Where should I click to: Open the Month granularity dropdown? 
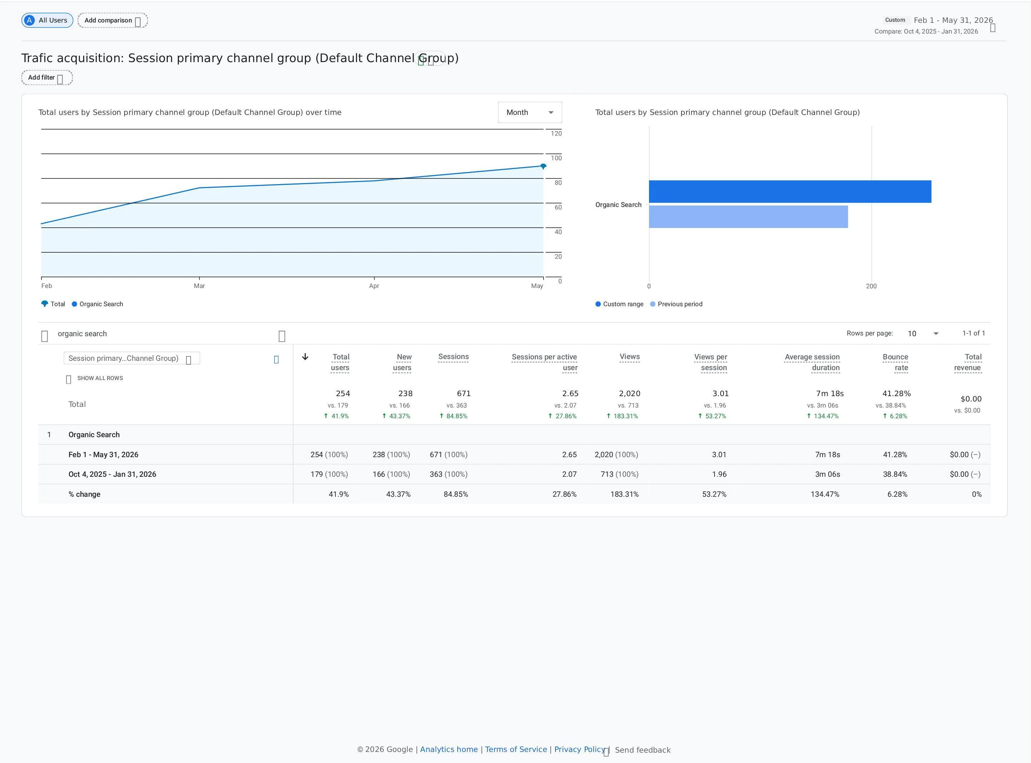[x=530, y=112]
